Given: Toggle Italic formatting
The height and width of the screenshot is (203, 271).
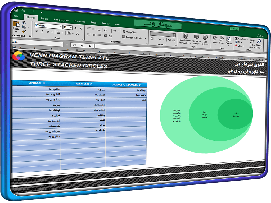Looking at the screenshot, I should 42,31.
